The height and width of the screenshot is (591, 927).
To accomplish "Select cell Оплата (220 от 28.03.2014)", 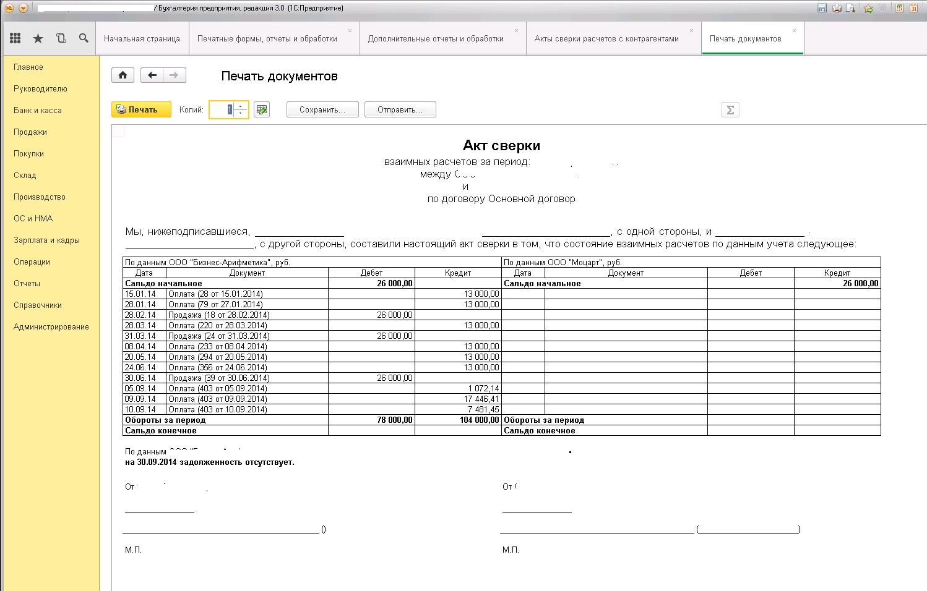I will pyautogui.click(x=248, y=326).
